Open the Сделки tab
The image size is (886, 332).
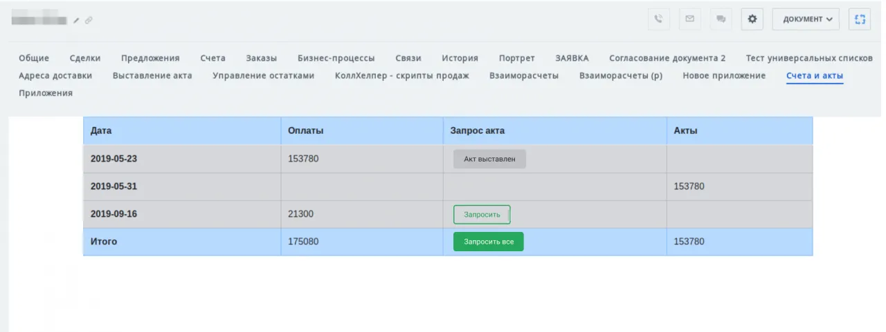pyautogui.click(x=85, y=58)
